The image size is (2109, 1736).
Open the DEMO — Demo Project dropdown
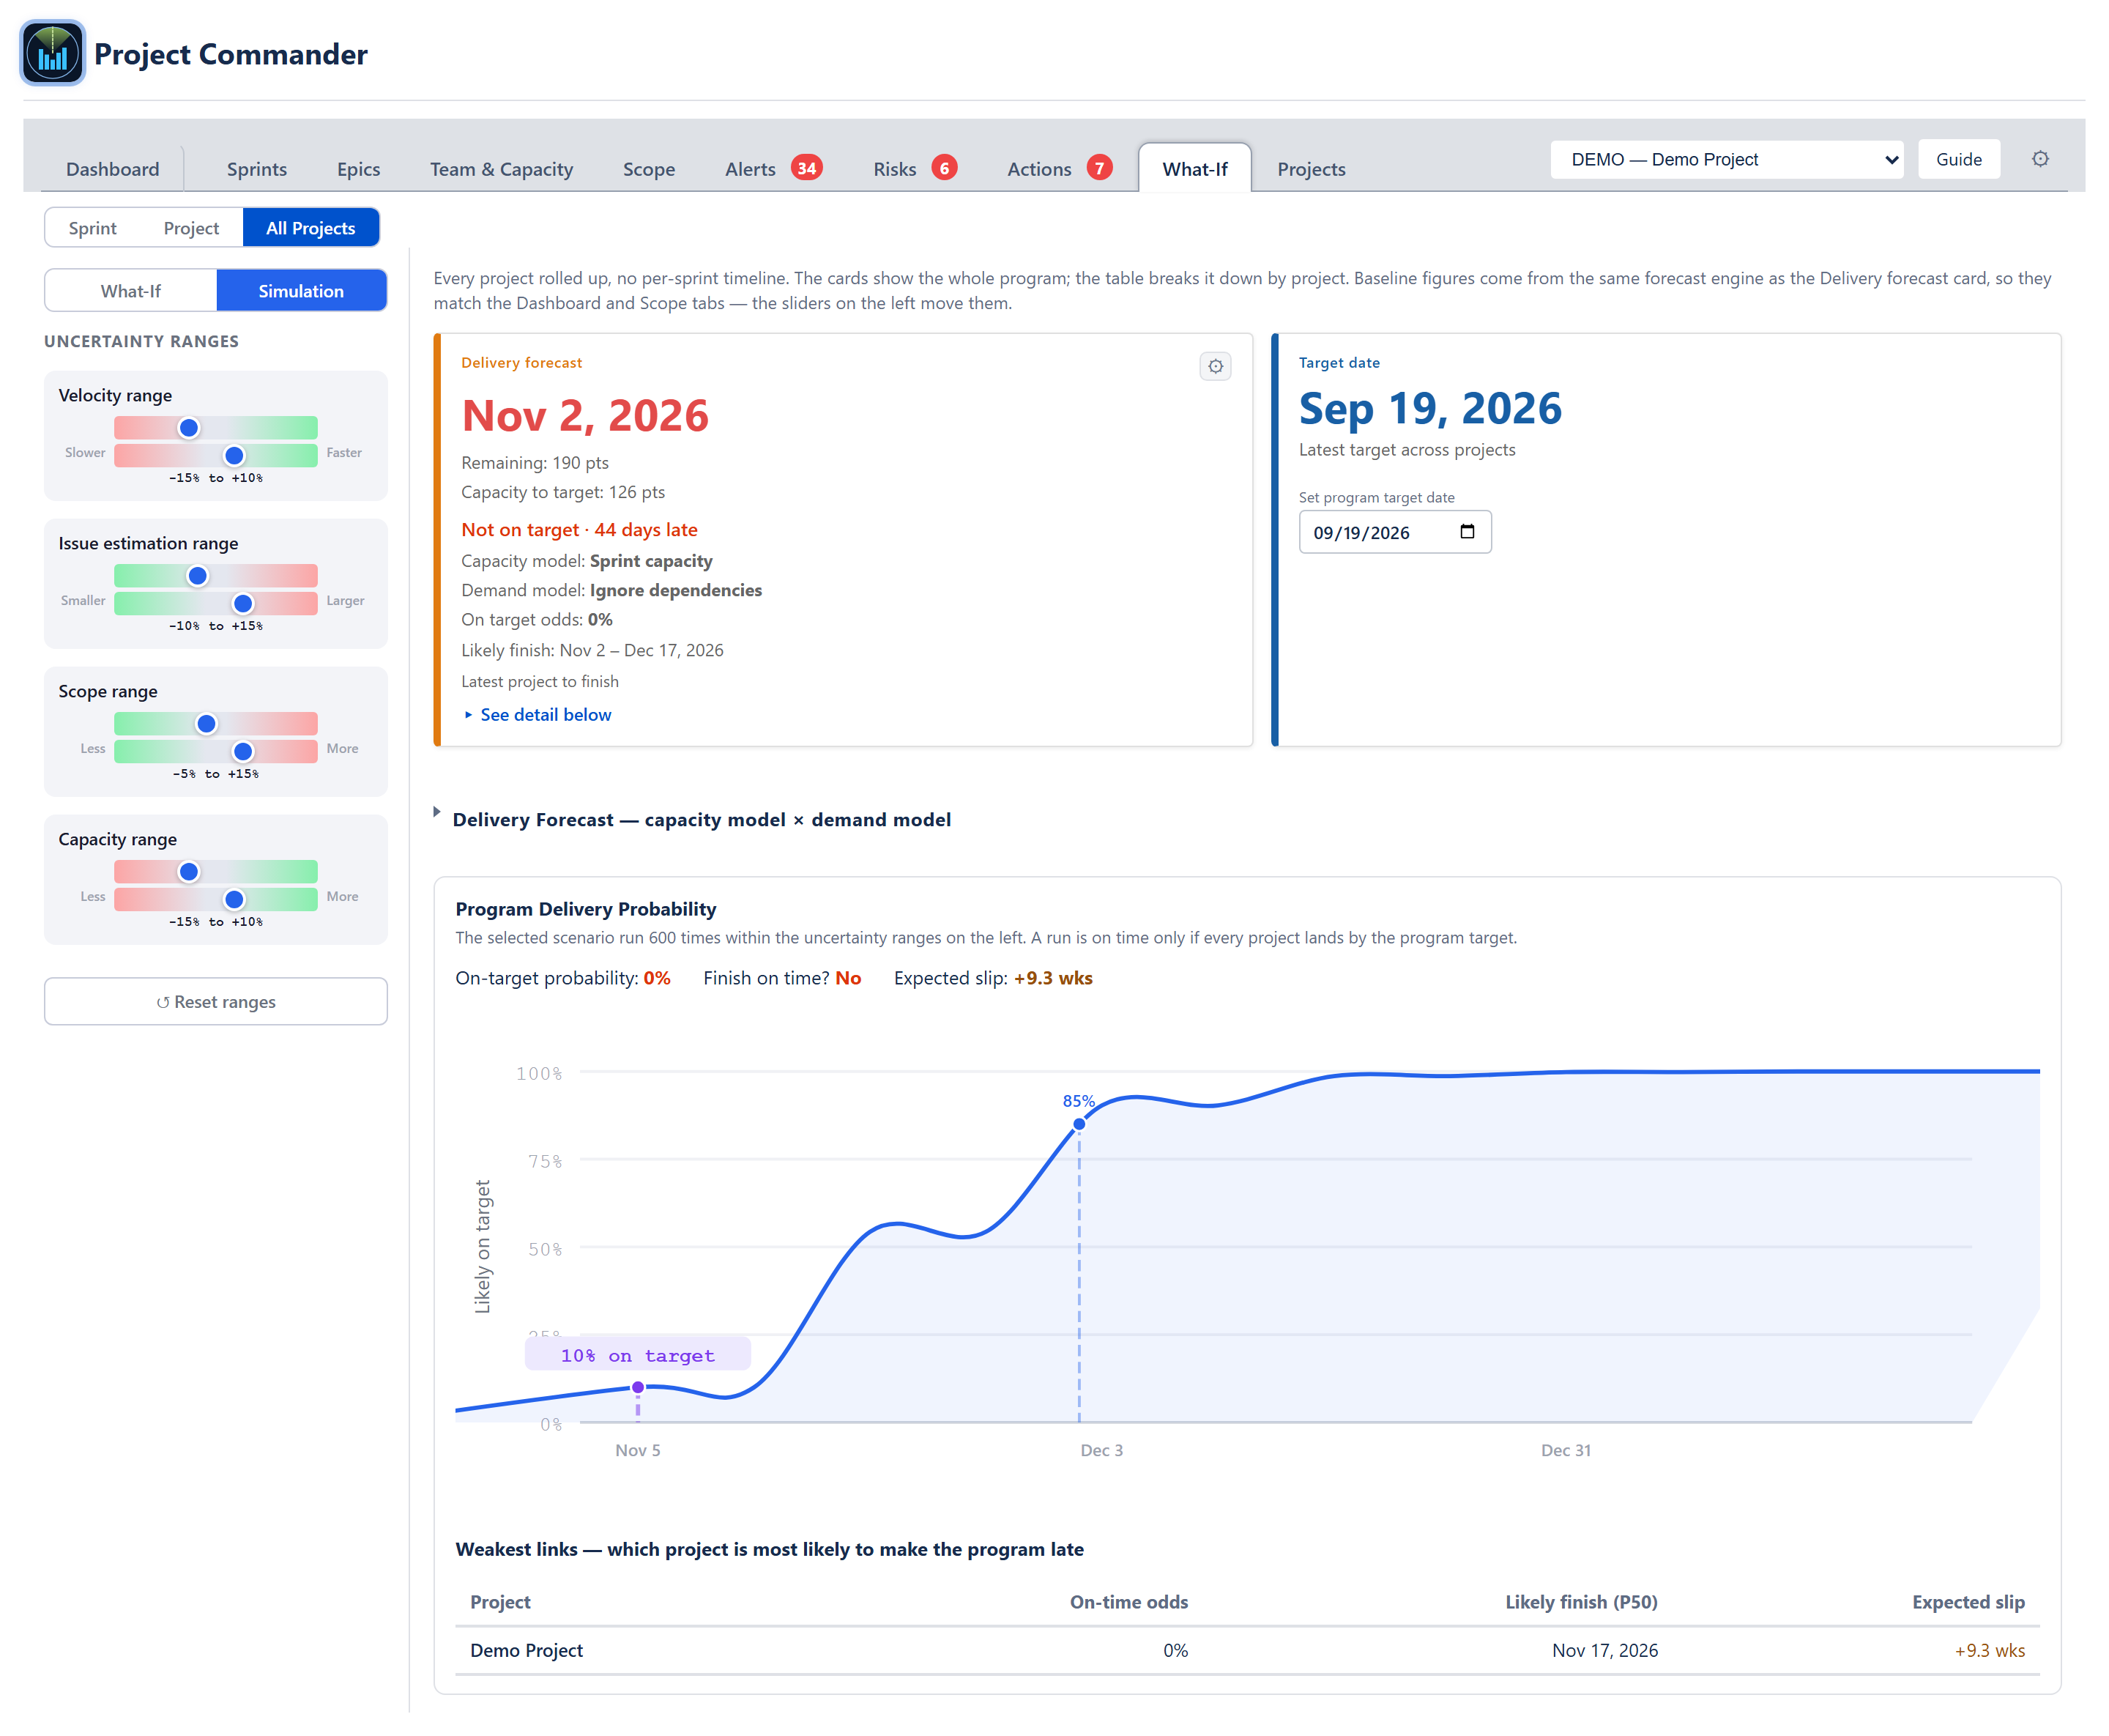[x=1725, y=159]
